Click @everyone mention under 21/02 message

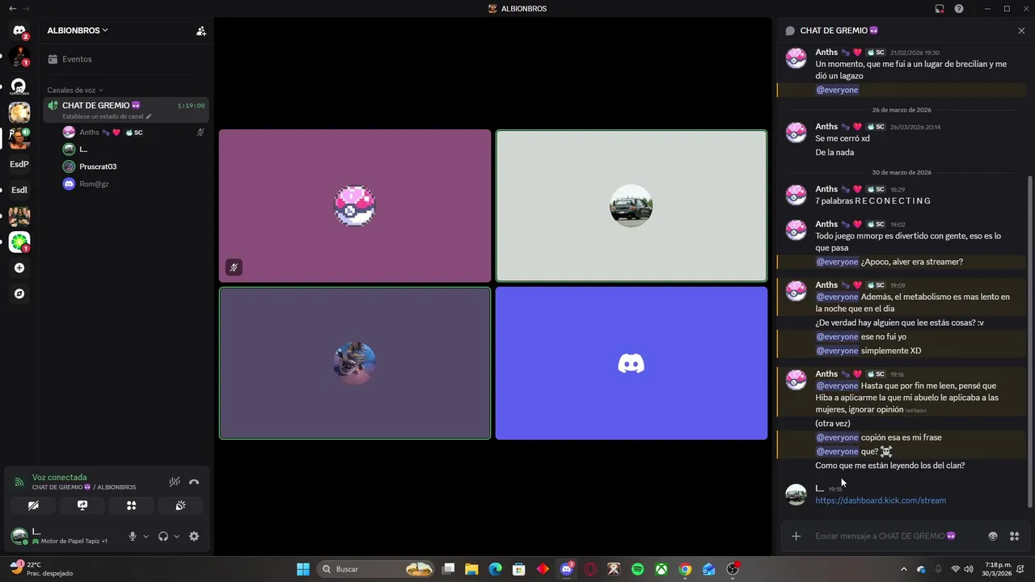coord(837,90)
